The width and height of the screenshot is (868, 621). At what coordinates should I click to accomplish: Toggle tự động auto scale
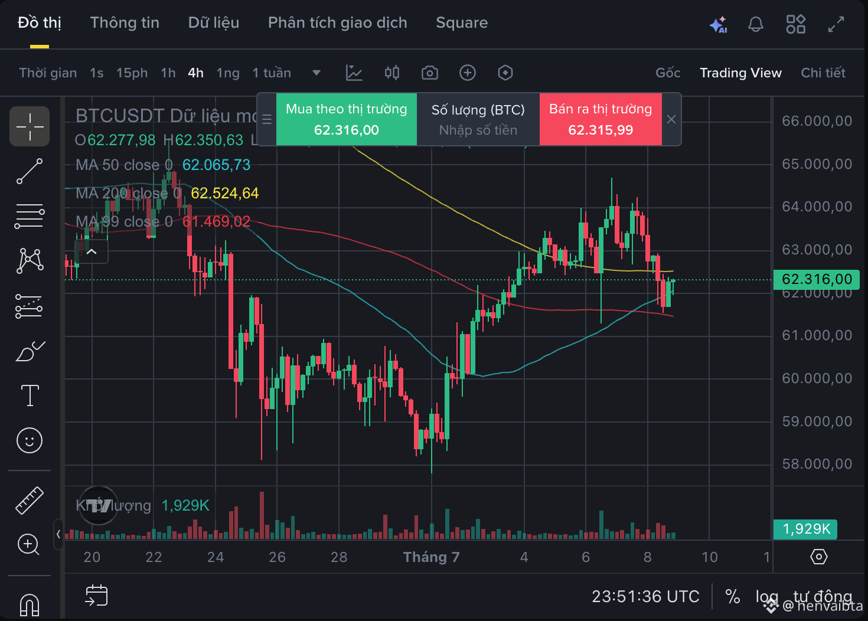(823, 596)
